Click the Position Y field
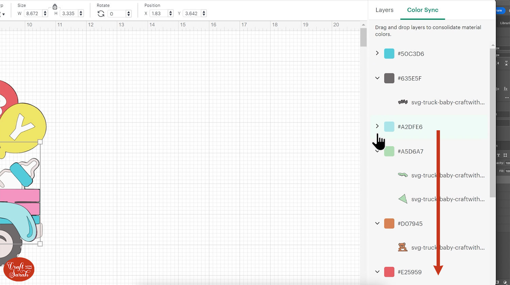 click(192, 14)
